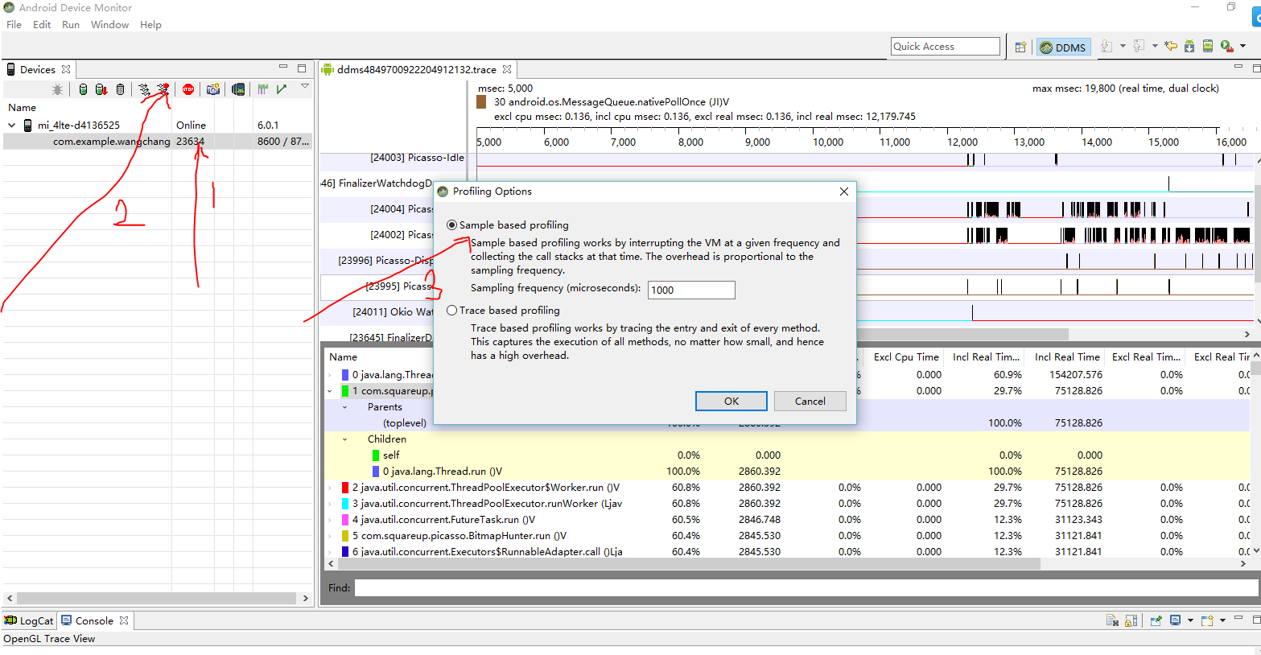
Task: Click the Quick Access search box
Action: coord(946,47)
